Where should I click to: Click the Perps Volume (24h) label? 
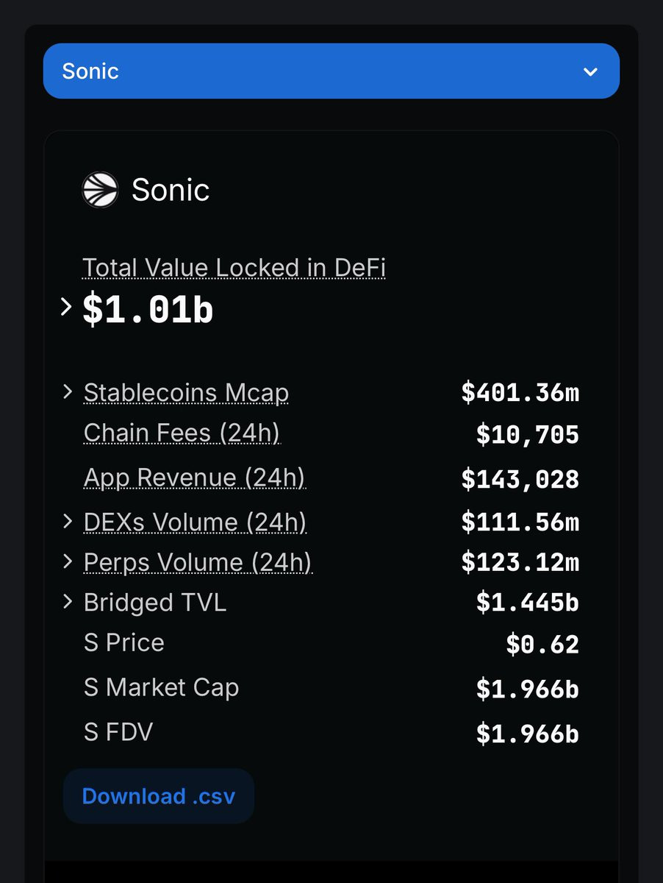[198, 562]
